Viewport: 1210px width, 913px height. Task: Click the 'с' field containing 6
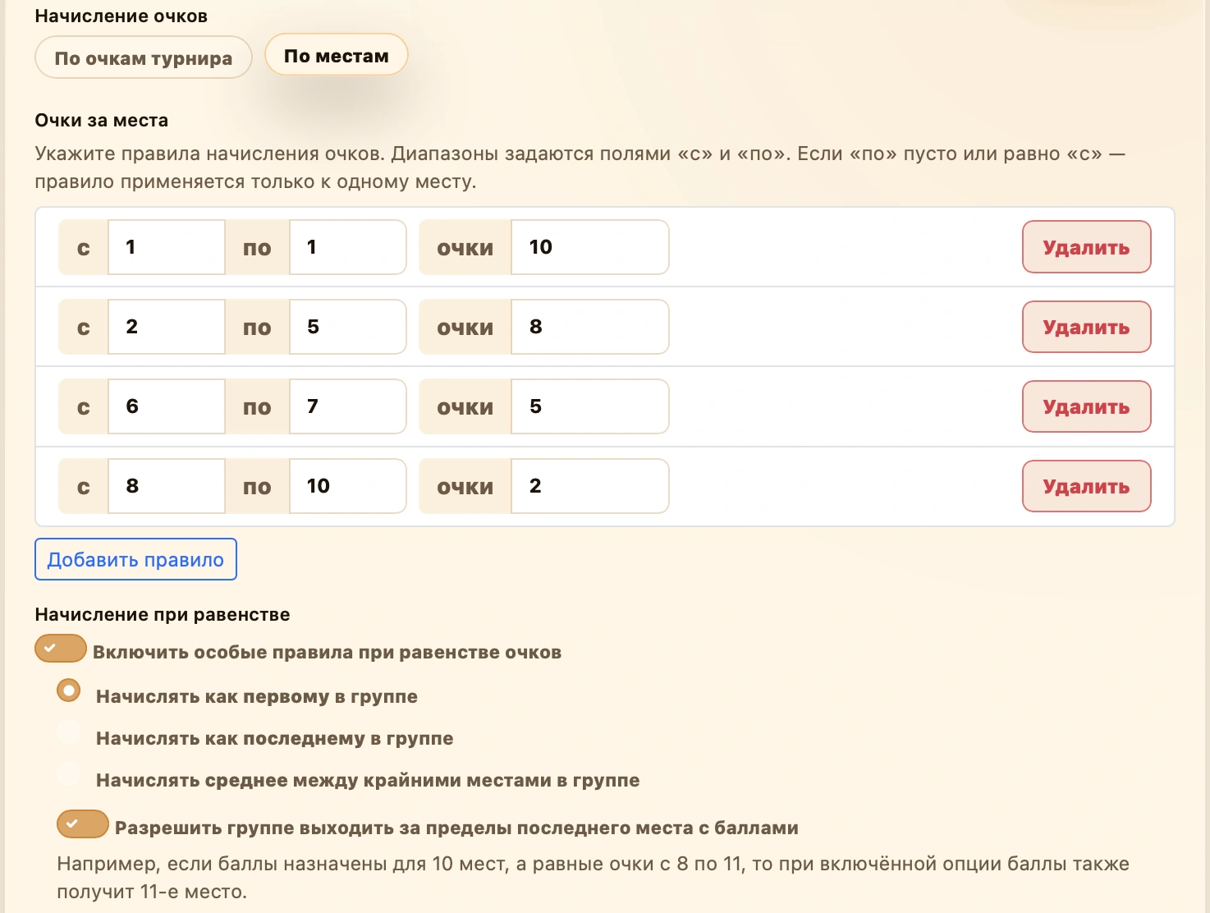coord(167,406)
